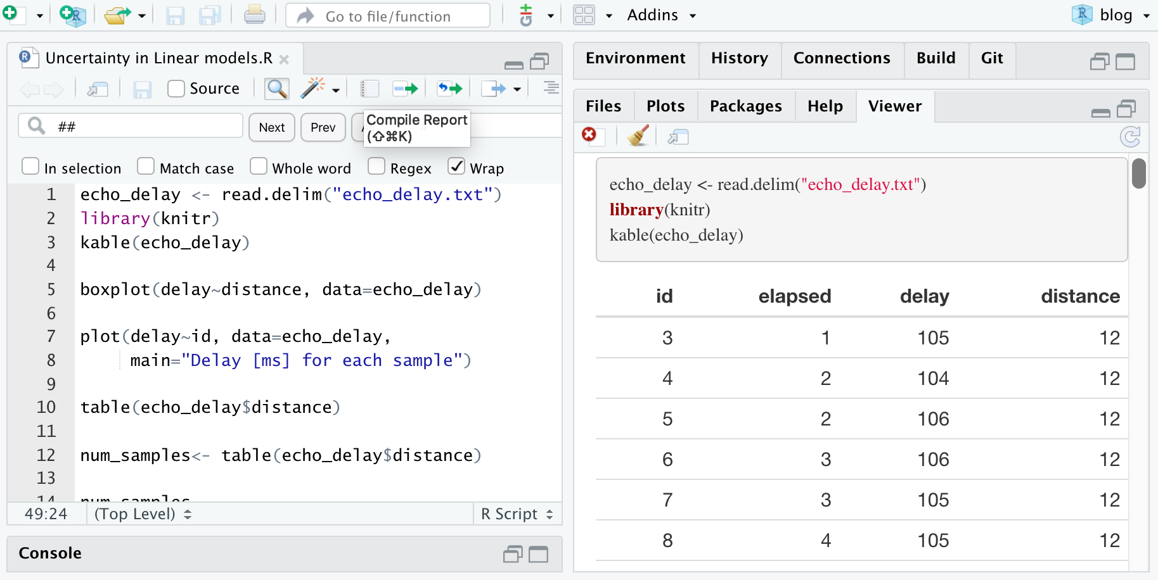The width and height of the screenshot is (1158, 580).
Task: Click the version control icon in the toolbar
Action: pyautogui.click(x=526, y=15)
